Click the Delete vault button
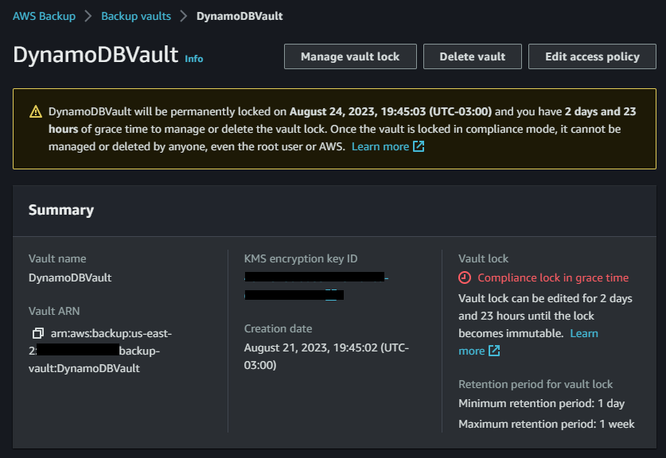 click(x=473, y=56)
